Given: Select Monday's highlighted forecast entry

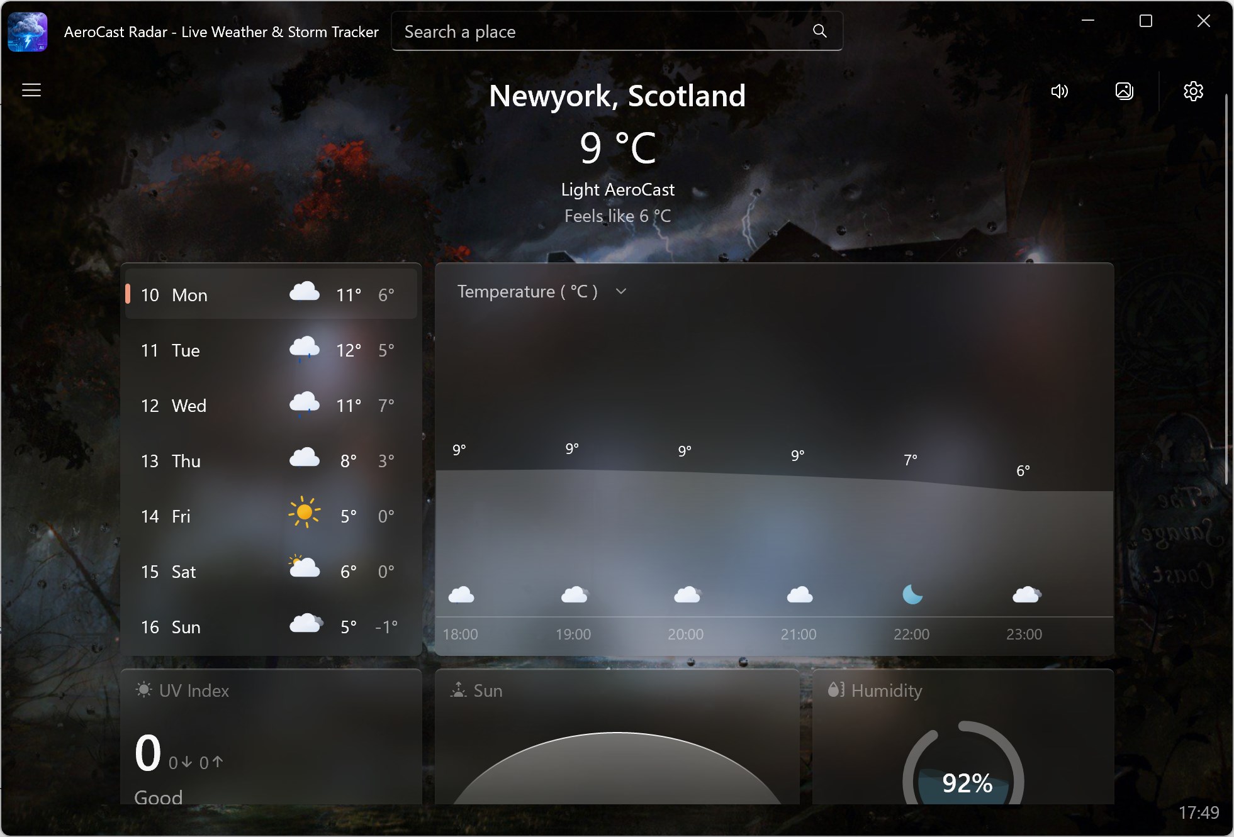Looking at the screenshot, I should [x=271, y=294].
